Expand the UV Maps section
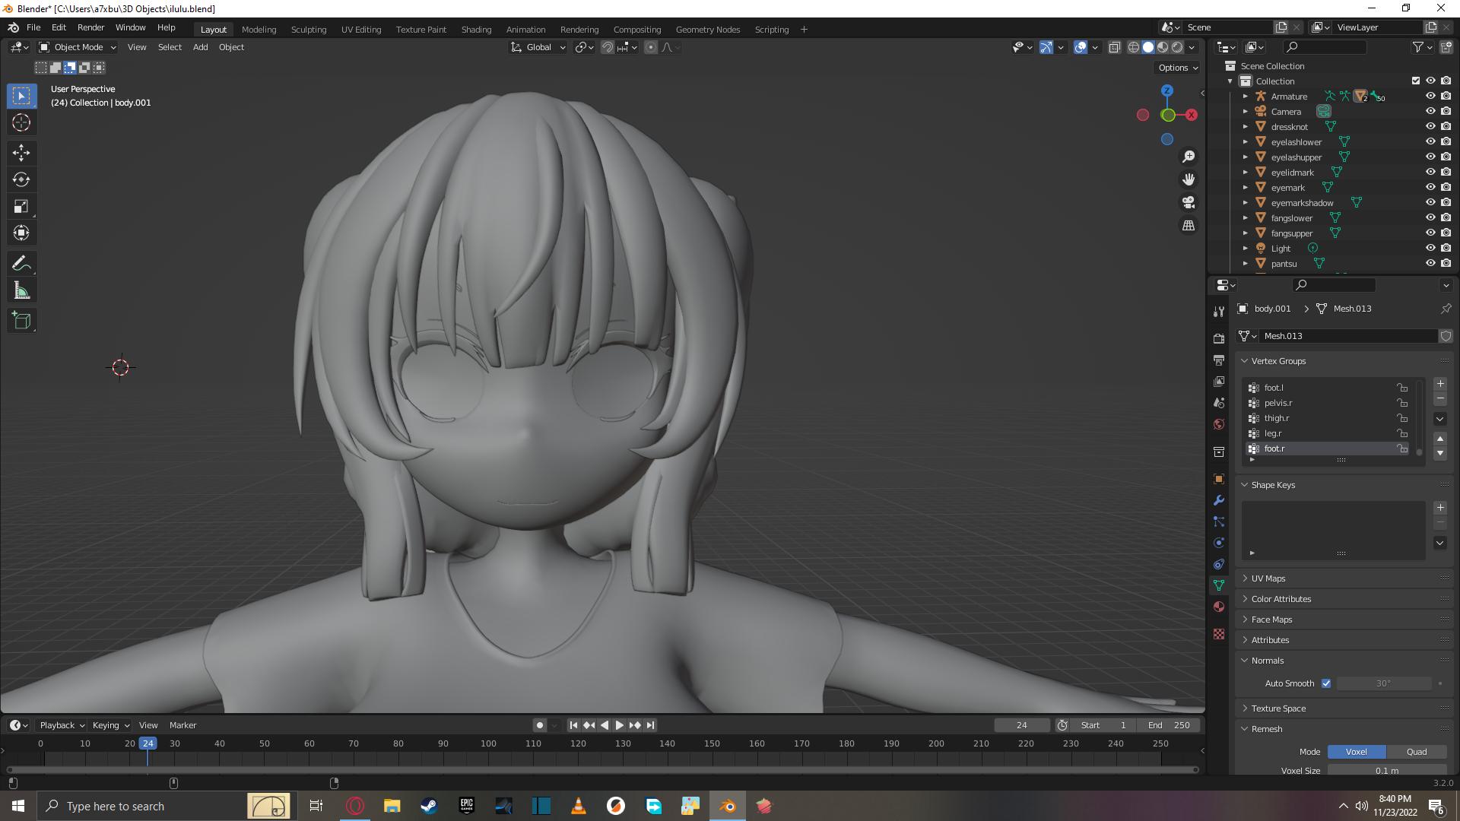Viewport: 1460px width, 821px height. [x=1268, y=578]
